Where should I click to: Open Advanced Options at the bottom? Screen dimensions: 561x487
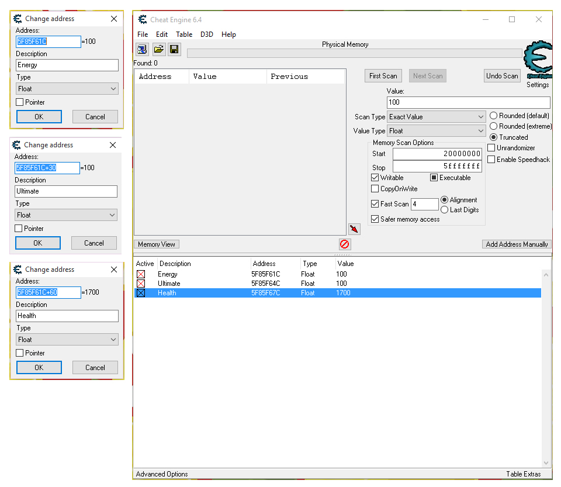[x=162, y=474]
